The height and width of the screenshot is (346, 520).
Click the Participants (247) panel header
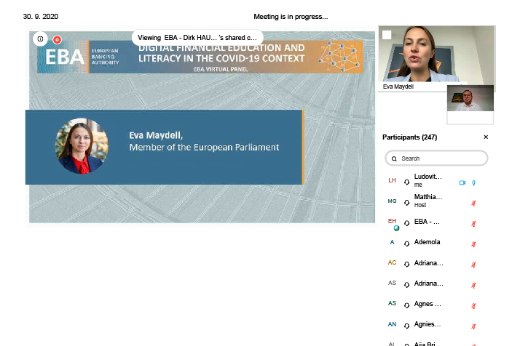409,137
